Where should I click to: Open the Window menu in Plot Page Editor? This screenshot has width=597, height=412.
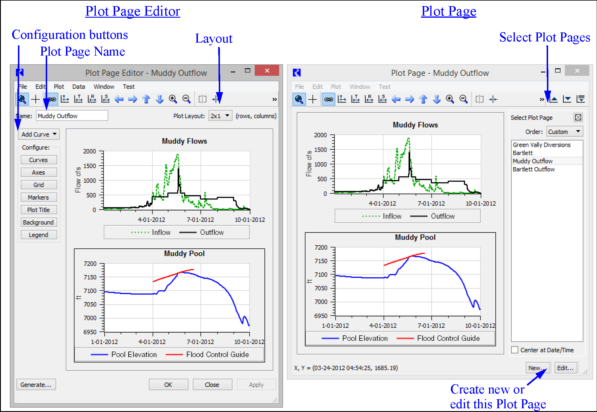104,87
